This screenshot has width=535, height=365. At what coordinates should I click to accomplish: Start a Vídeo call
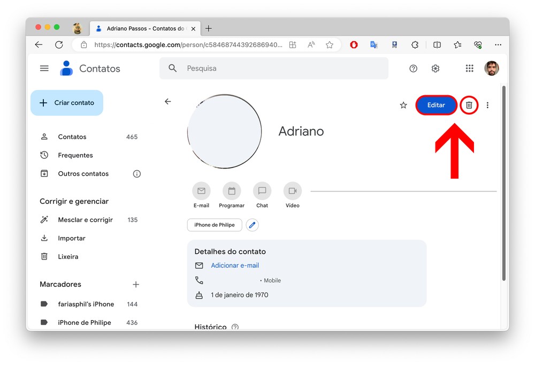click(x=293, y=191)
